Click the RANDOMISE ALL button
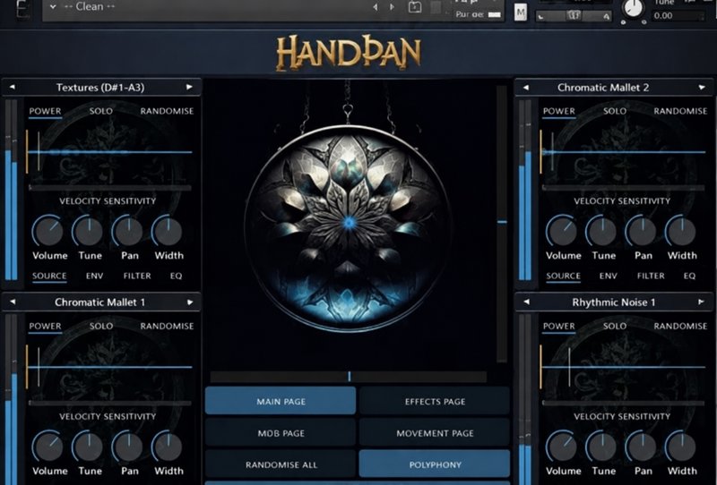The width and height of the screenshot is (717, 485). (x=281, y=464)
